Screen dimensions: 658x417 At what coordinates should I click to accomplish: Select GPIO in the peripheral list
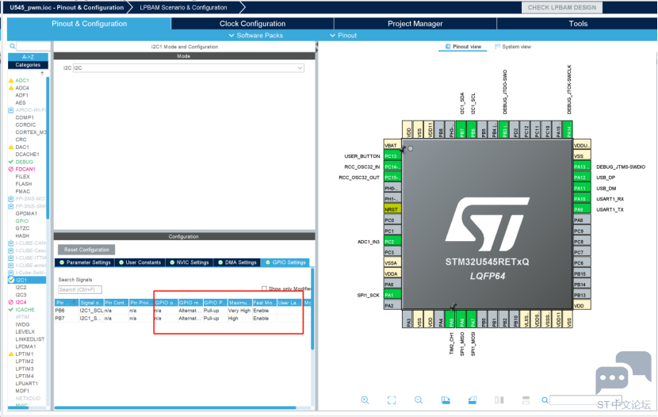pyautogui.click(x=22, y=221)
